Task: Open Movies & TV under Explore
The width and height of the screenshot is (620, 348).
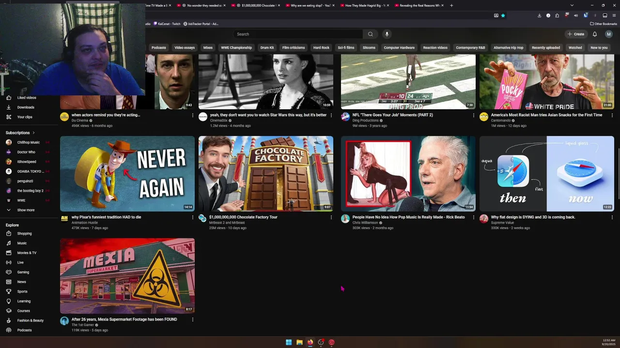Action: [x=27, y=253]
